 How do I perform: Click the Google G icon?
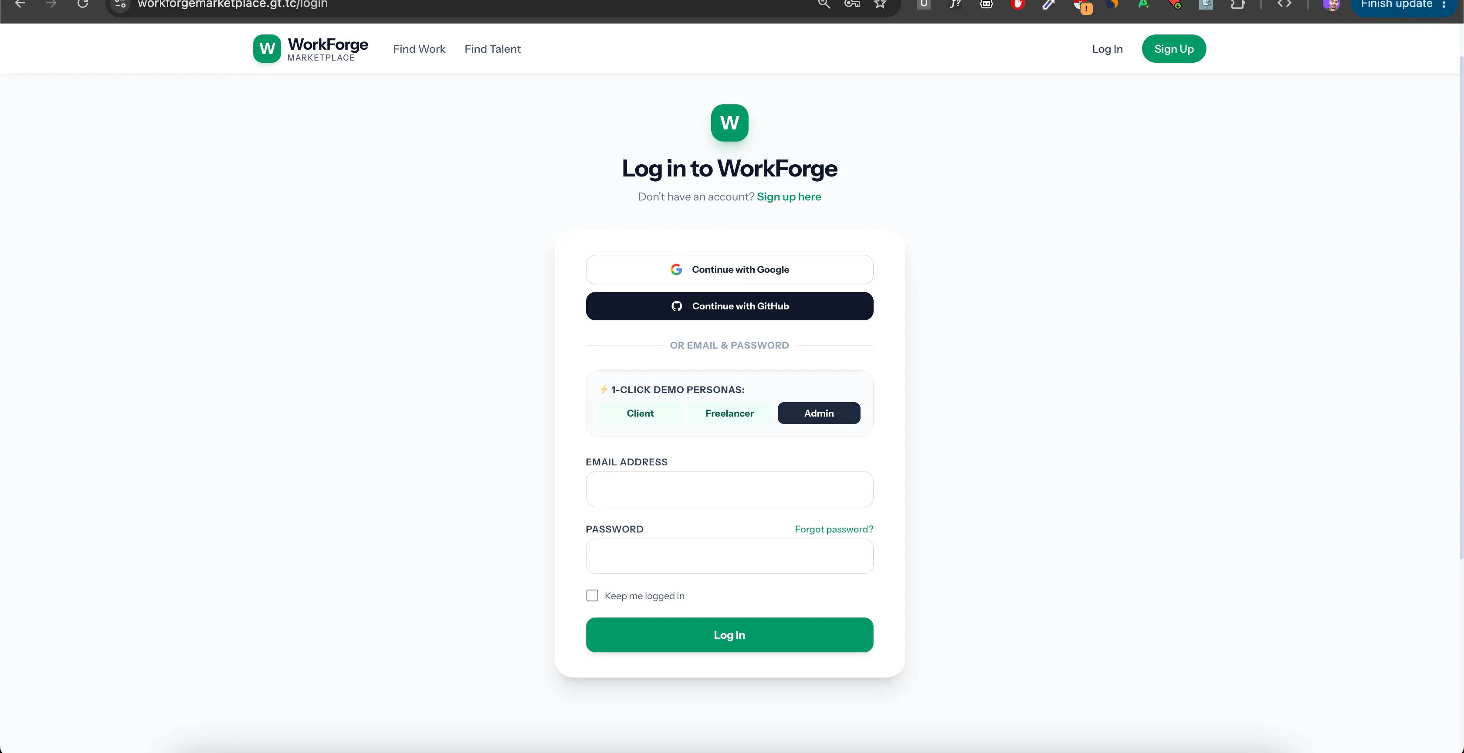tap(676, 269)
